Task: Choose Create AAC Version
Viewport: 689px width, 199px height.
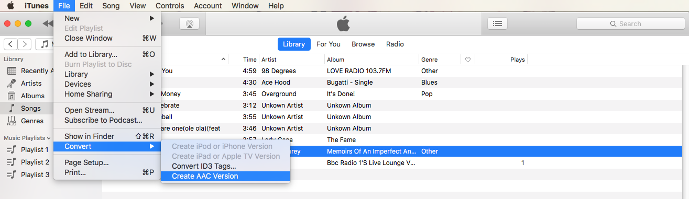Action: click(225, 176)
